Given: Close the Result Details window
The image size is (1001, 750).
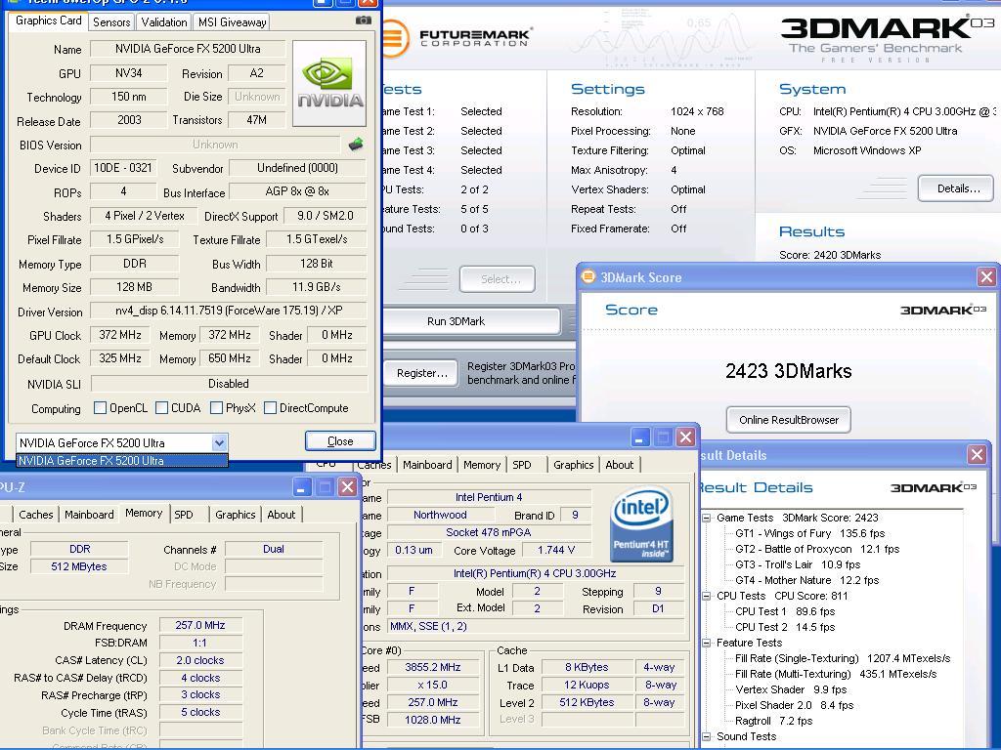Looking at the screenshot, I should pyautogui.click(x=977, y=455).
